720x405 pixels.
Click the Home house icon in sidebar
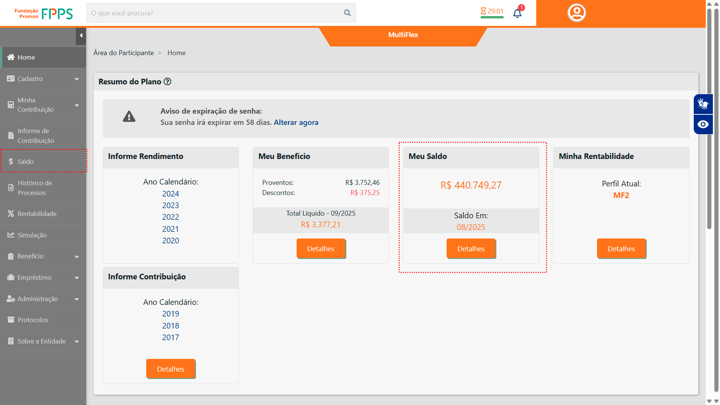click(11, 57)
